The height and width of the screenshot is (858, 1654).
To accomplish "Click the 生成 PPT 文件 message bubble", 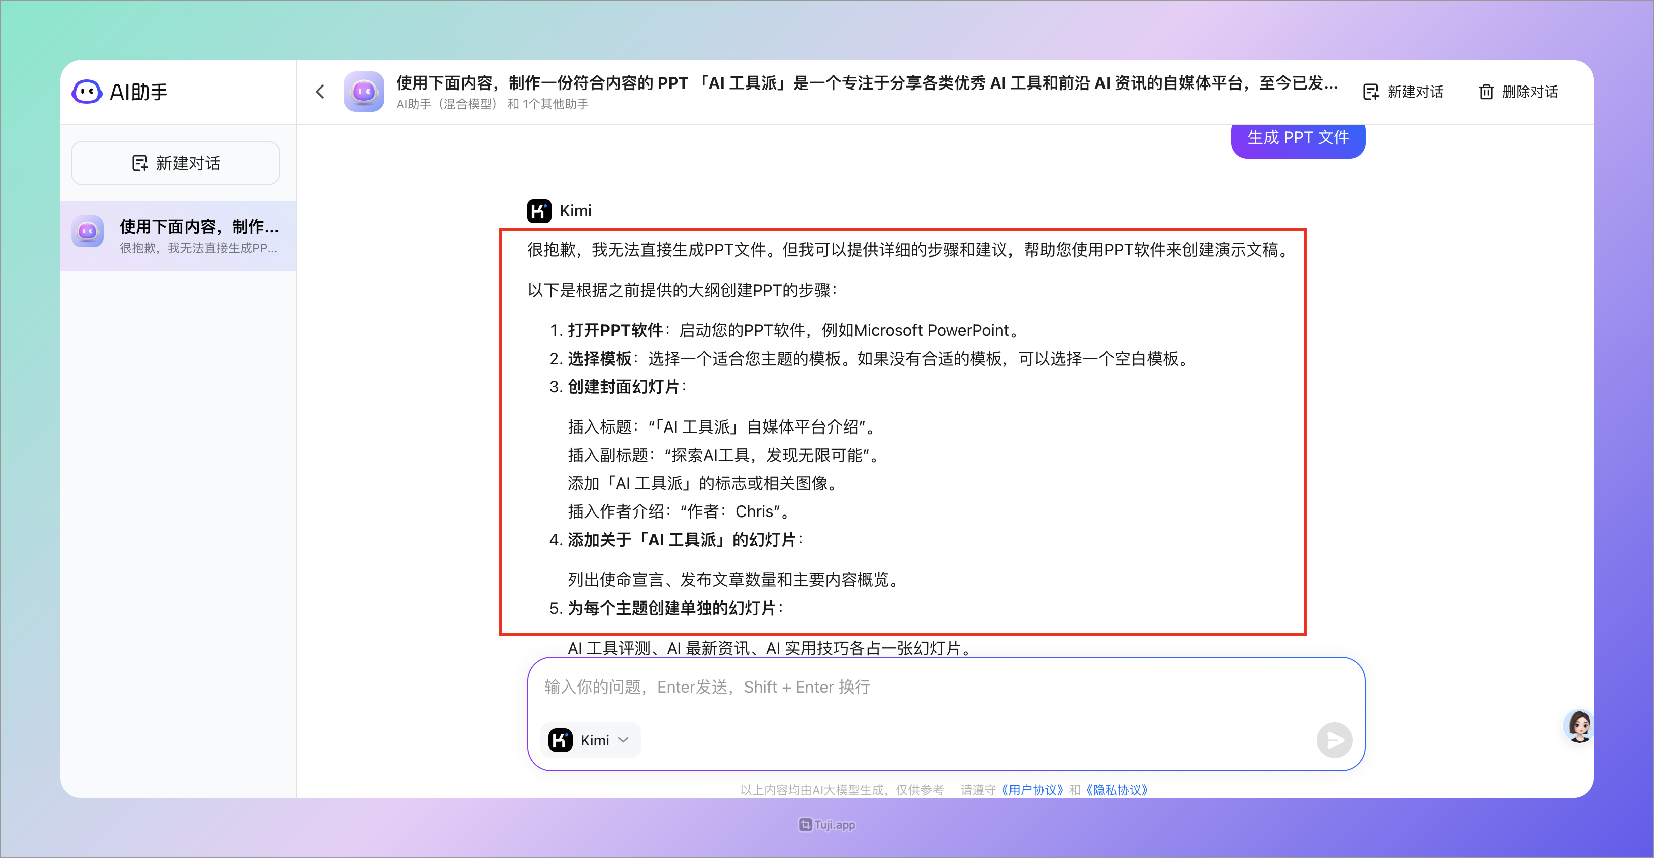I will click(1298, 138).
